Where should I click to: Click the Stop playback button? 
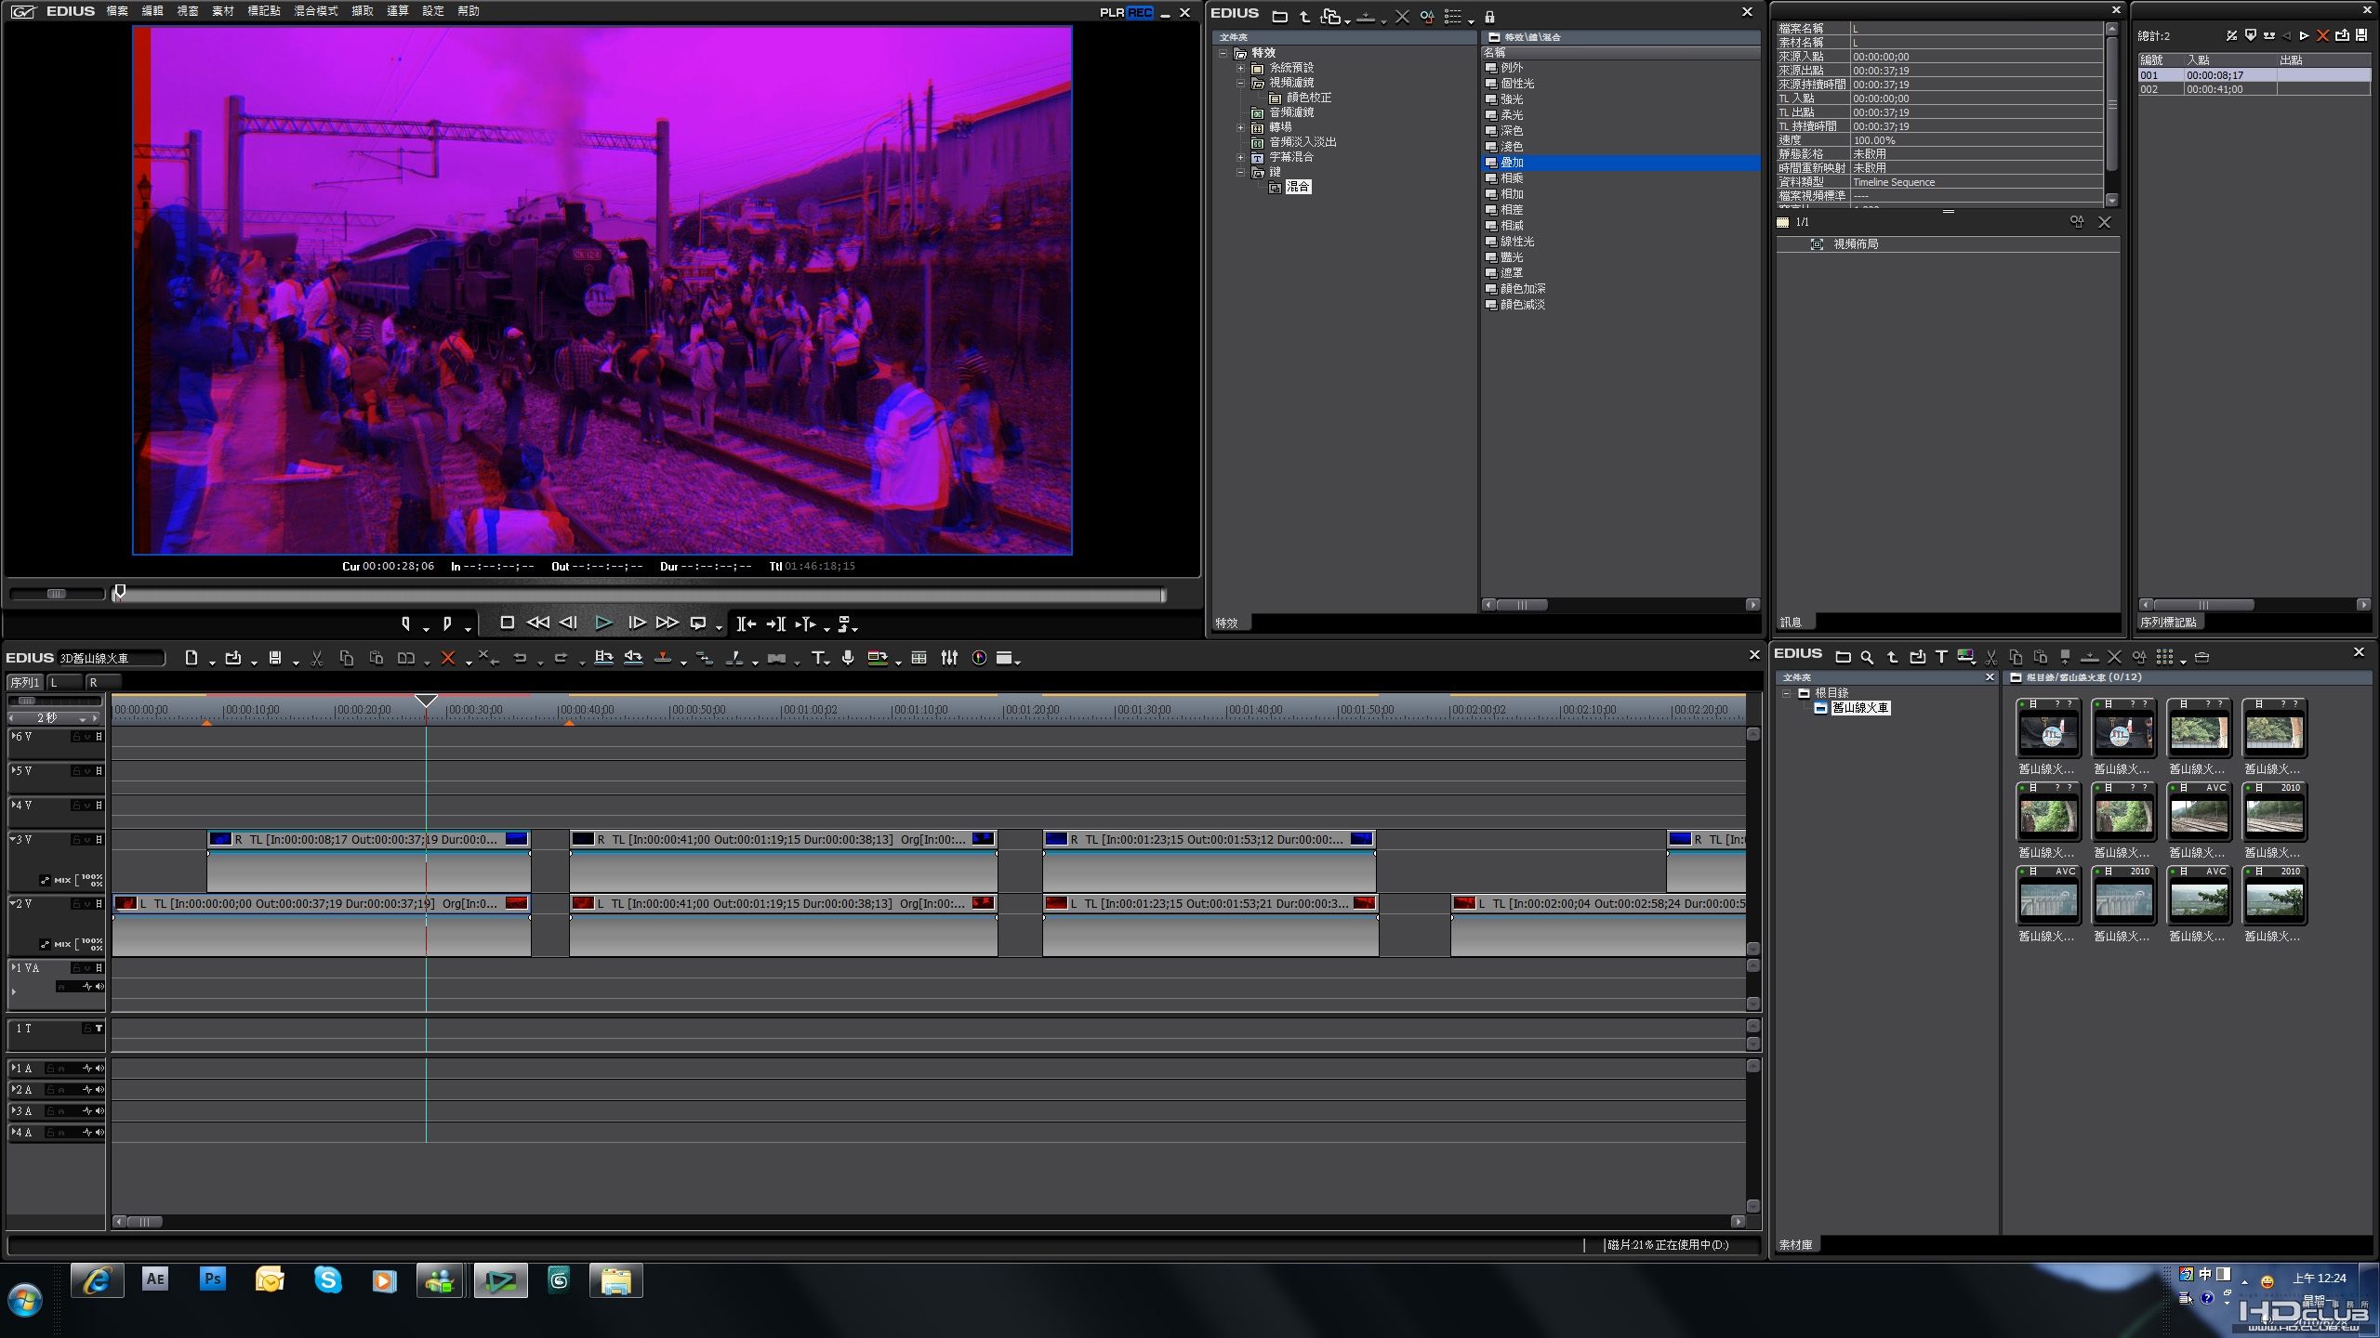click(507, 623)
